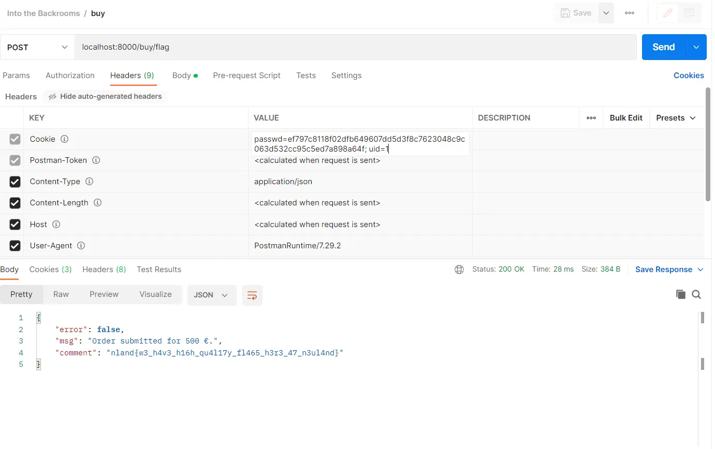Image resolution: width=715 pixels, height=449 pixels.
Task: Uncheck the Content-Type header checkbox
Action: point(15,182)
